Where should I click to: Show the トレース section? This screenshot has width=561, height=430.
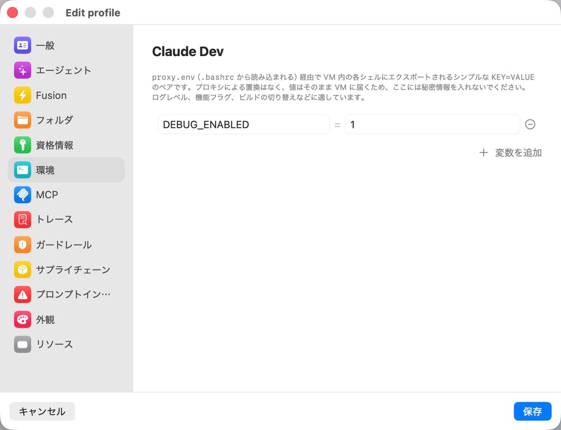click(66, 219)
